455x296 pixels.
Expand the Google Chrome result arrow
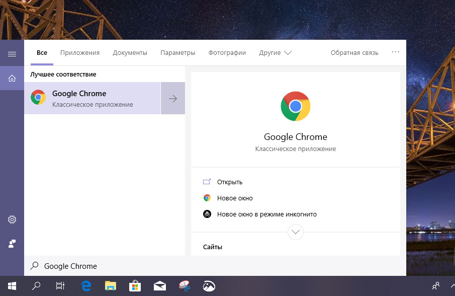tap(173, 99)
